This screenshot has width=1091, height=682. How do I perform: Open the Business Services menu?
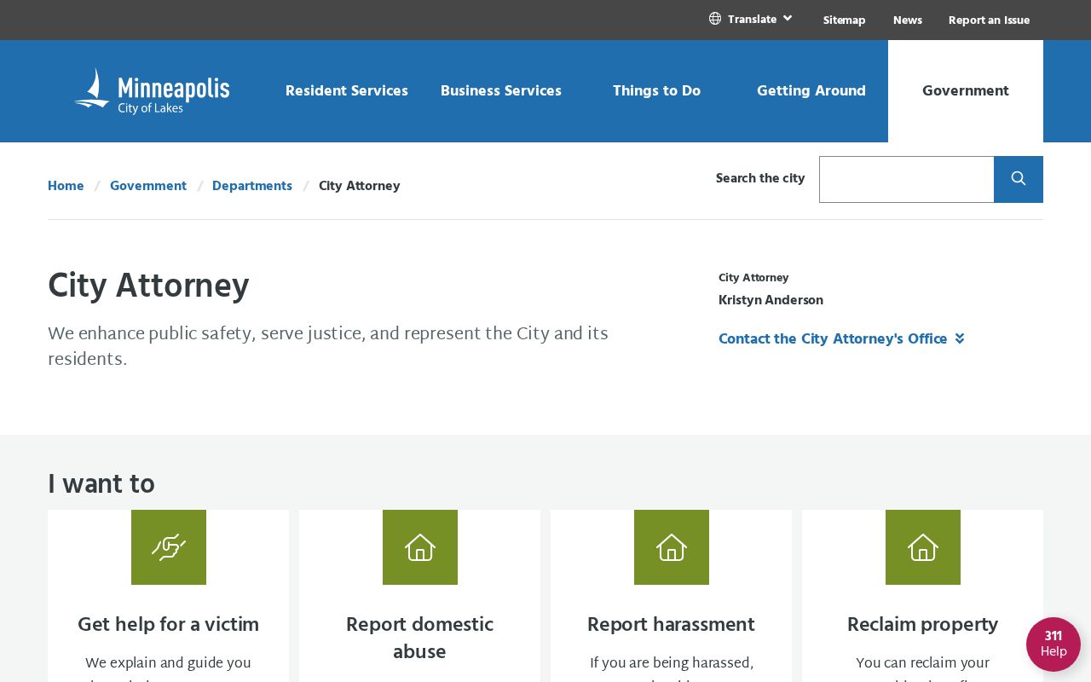[501, 90]
